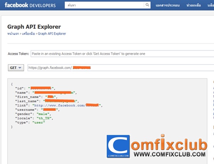Open the ช่วยเหลือ menu item
The image size is (214, 164).
point(194,5)
